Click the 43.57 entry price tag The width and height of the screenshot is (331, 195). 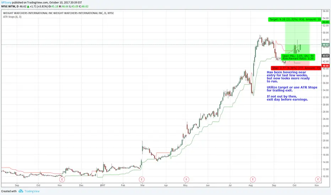click(326, 56)
